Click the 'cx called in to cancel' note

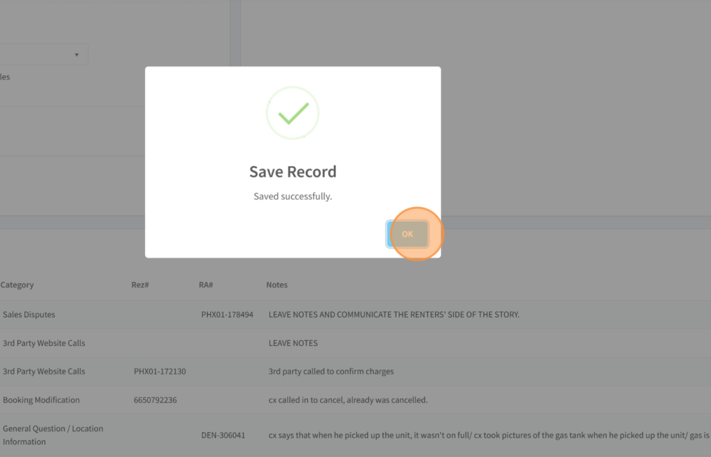pos(348,400)
